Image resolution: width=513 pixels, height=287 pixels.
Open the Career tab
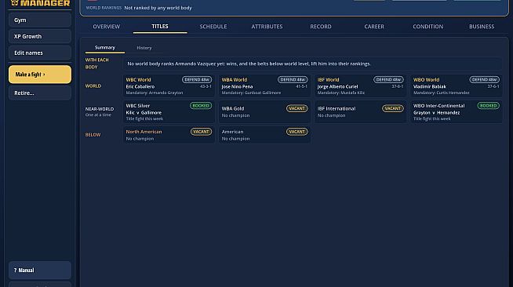(374, 27)
